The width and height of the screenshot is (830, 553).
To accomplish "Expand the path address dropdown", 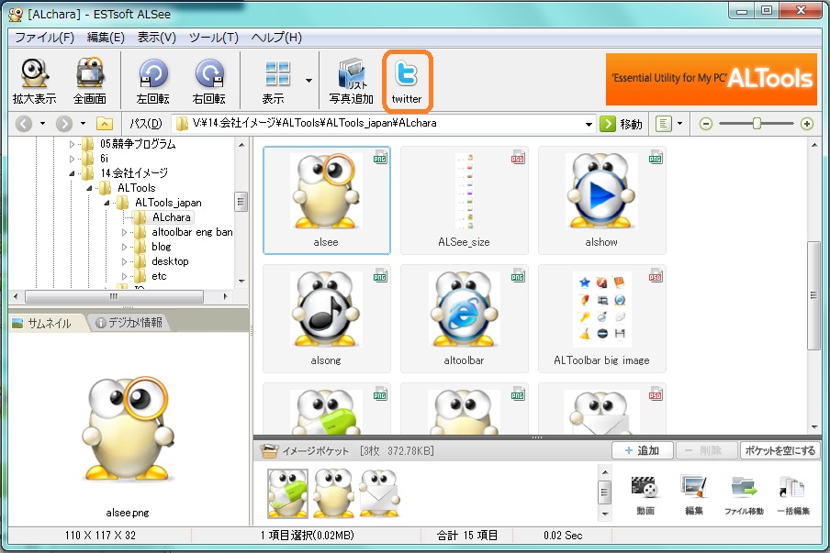I will click(589, 124).
